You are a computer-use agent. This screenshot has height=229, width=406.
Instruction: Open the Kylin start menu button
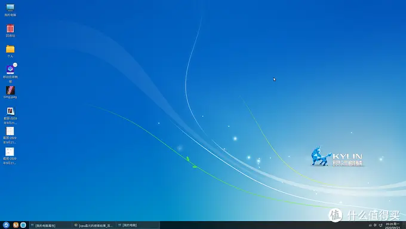click(6, 225)
